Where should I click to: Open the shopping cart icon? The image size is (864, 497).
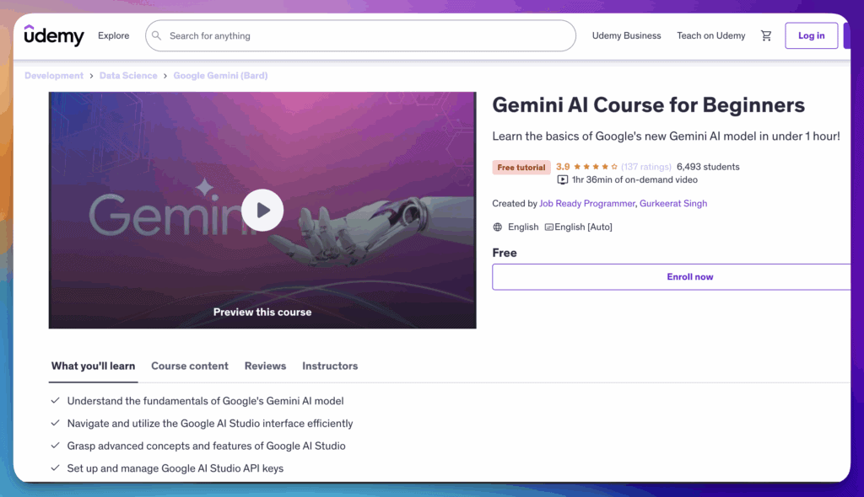click(x=766, y=35)
